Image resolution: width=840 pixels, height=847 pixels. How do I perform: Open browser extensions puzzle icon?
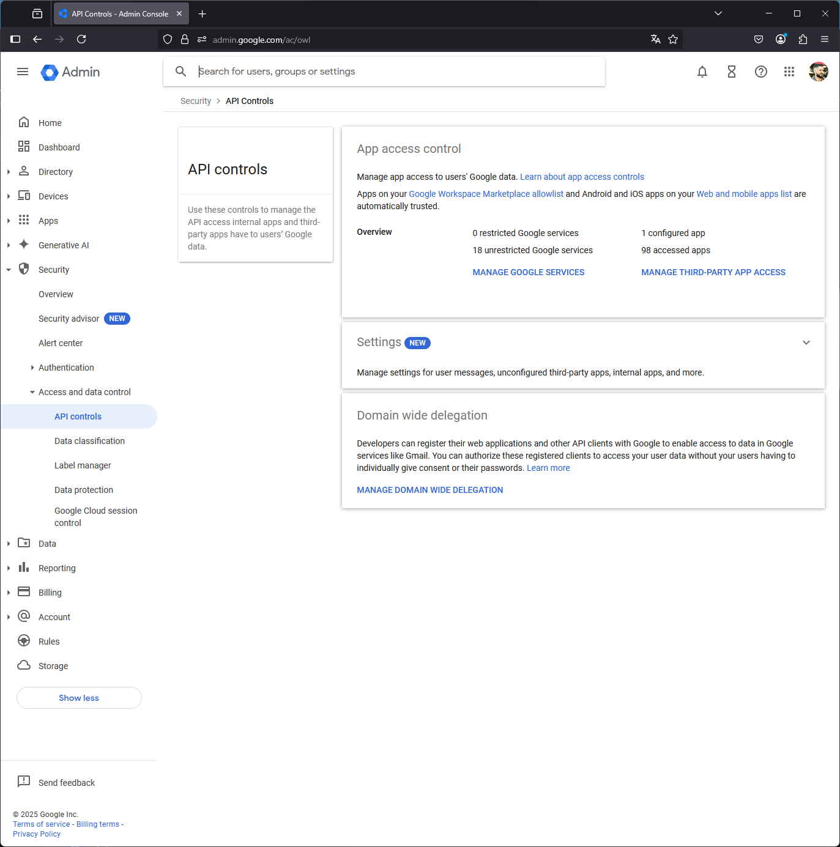803,39
